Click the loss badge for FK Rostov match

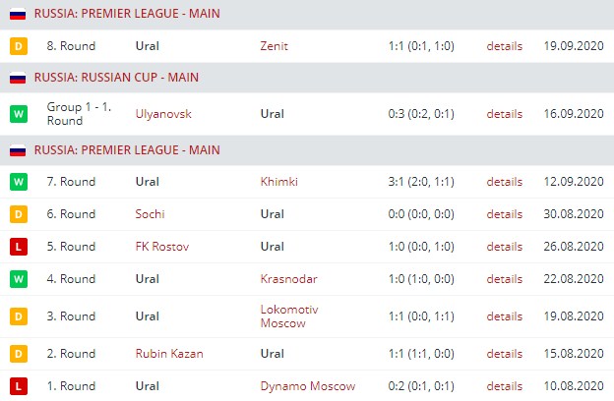(18, 246)
